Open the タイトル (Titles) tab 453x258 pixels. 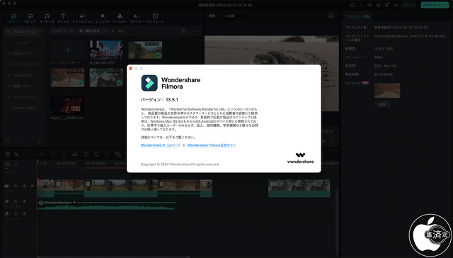(x=63, y=18)
